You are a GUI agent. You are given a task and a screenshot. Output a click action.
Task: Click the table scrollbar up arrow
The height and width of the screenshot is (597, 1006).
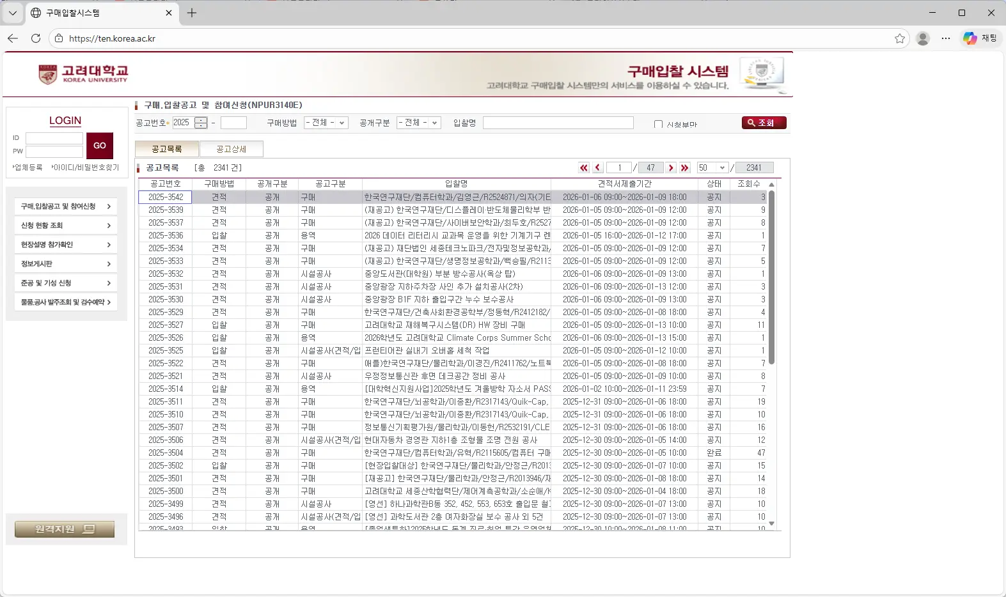click(771, 184)
